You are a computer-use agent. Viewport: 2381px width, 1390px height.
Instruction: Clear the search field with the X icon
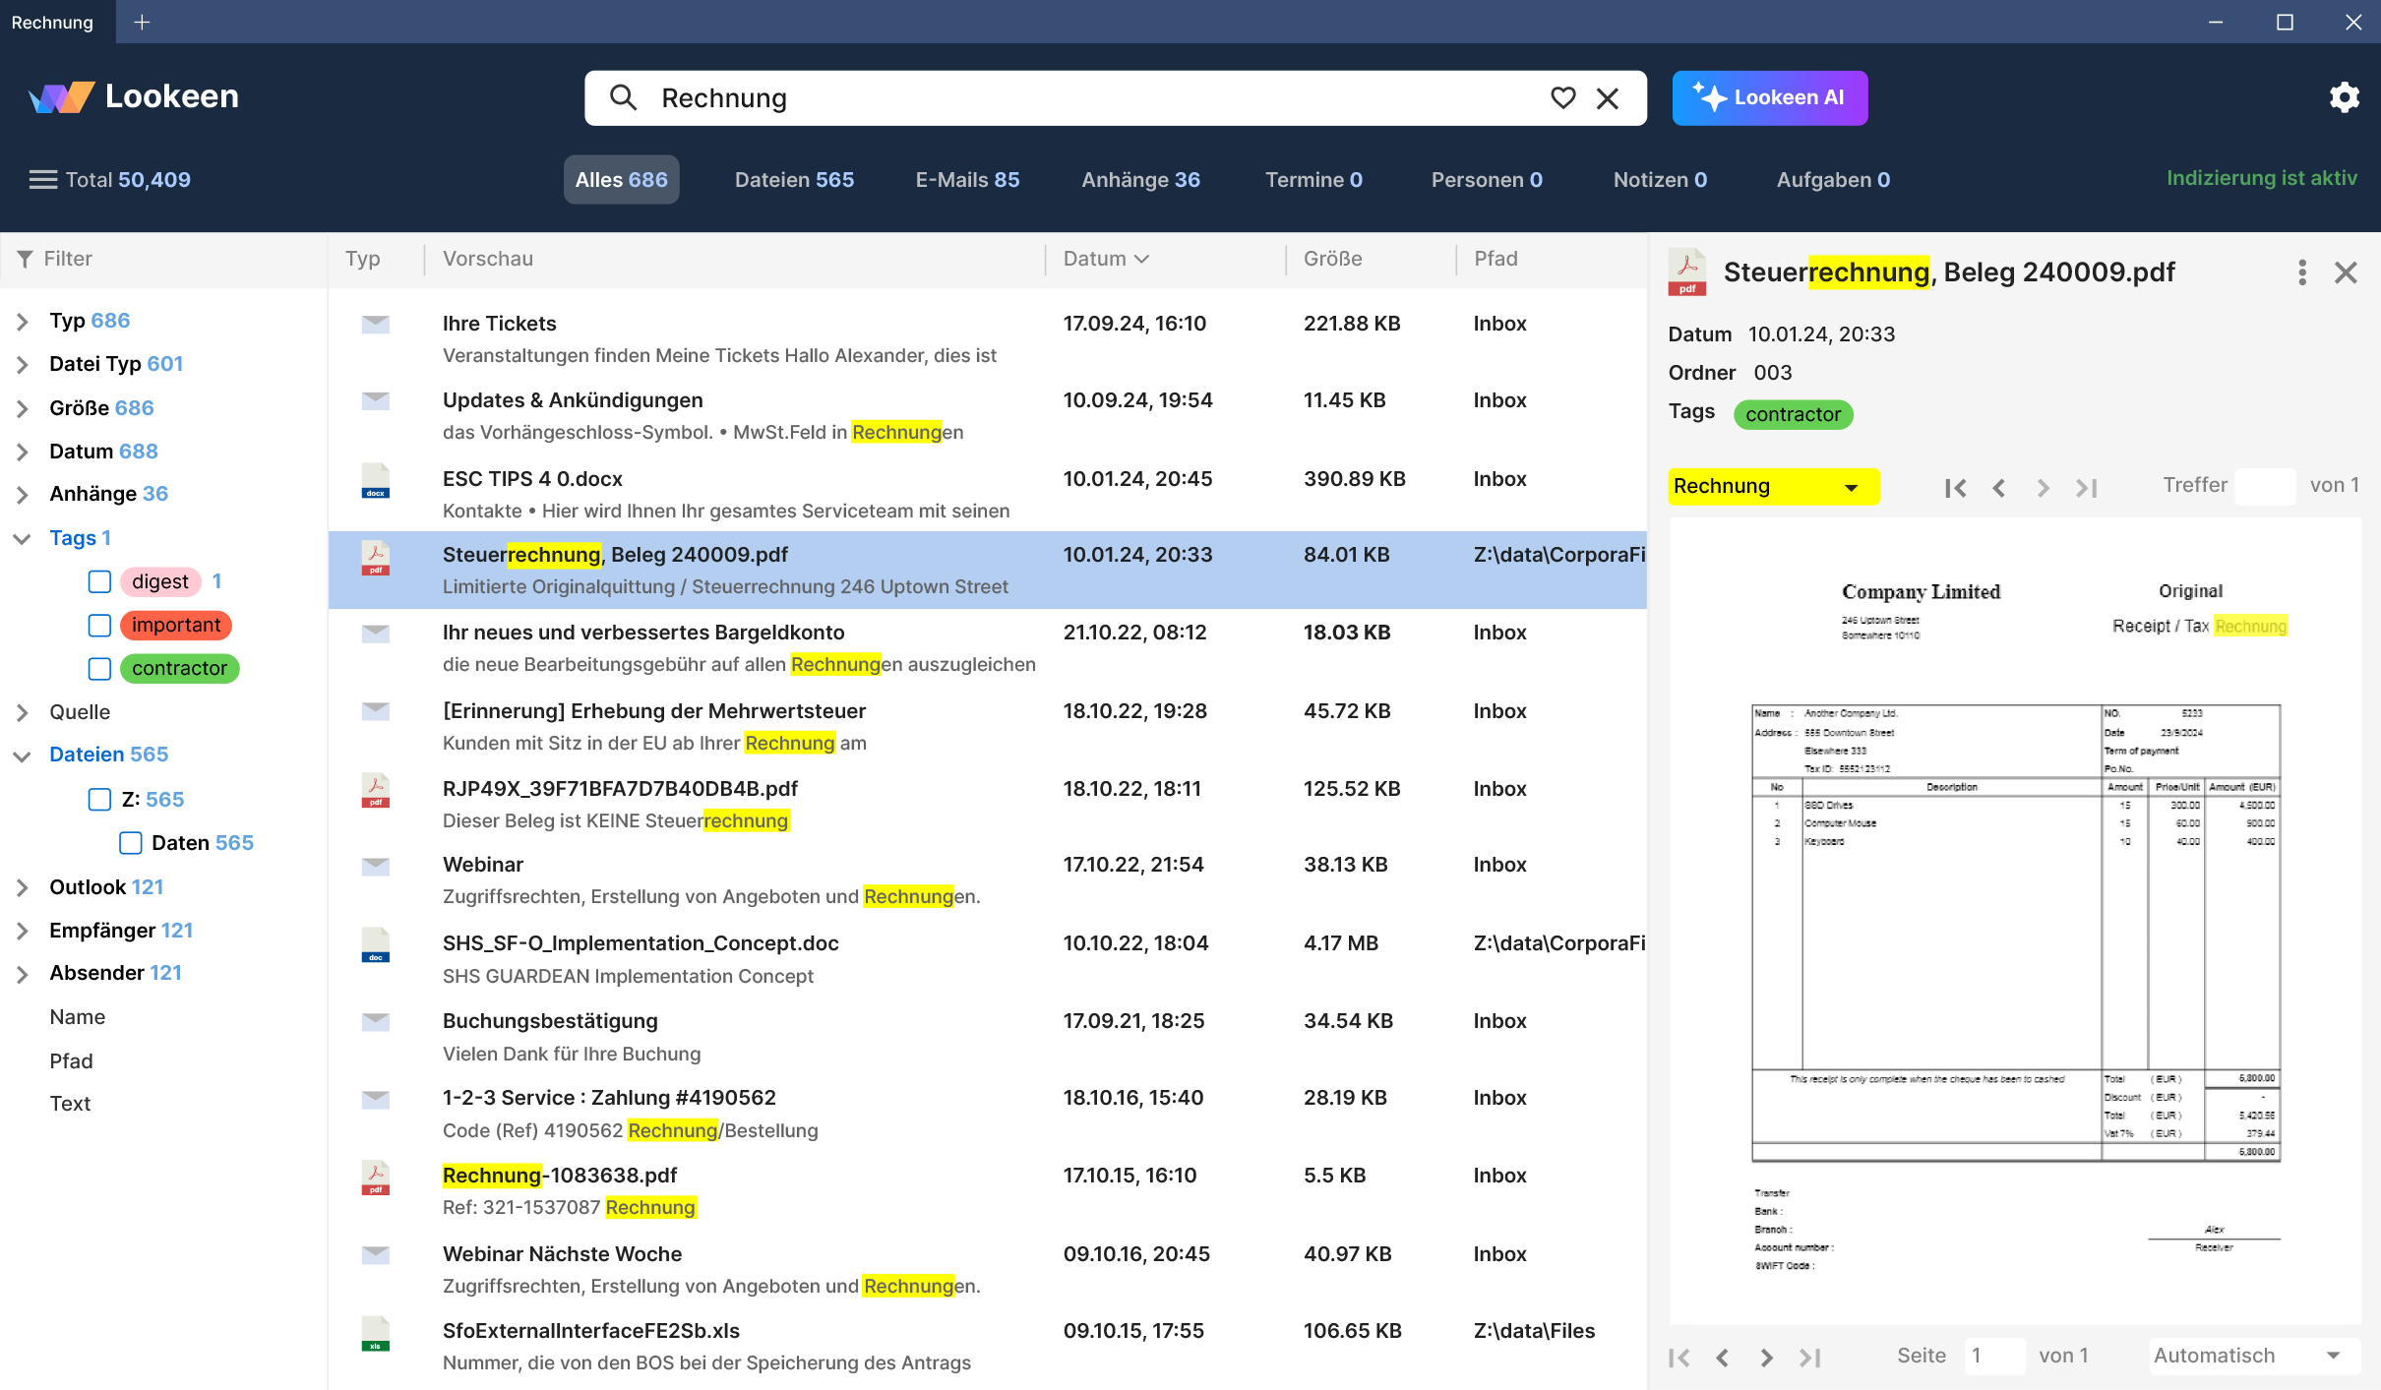1608,97
